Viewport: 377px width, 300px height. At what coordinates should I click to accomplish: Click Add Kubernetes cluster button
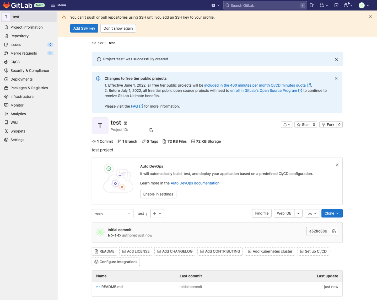point(270,251)
